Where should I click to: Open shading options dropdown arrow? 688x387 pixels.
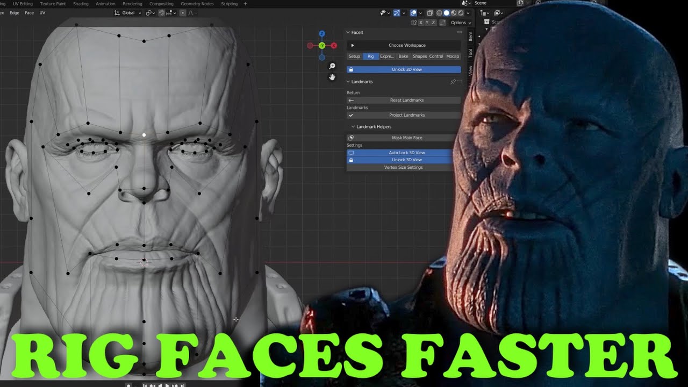pos(468,13)
